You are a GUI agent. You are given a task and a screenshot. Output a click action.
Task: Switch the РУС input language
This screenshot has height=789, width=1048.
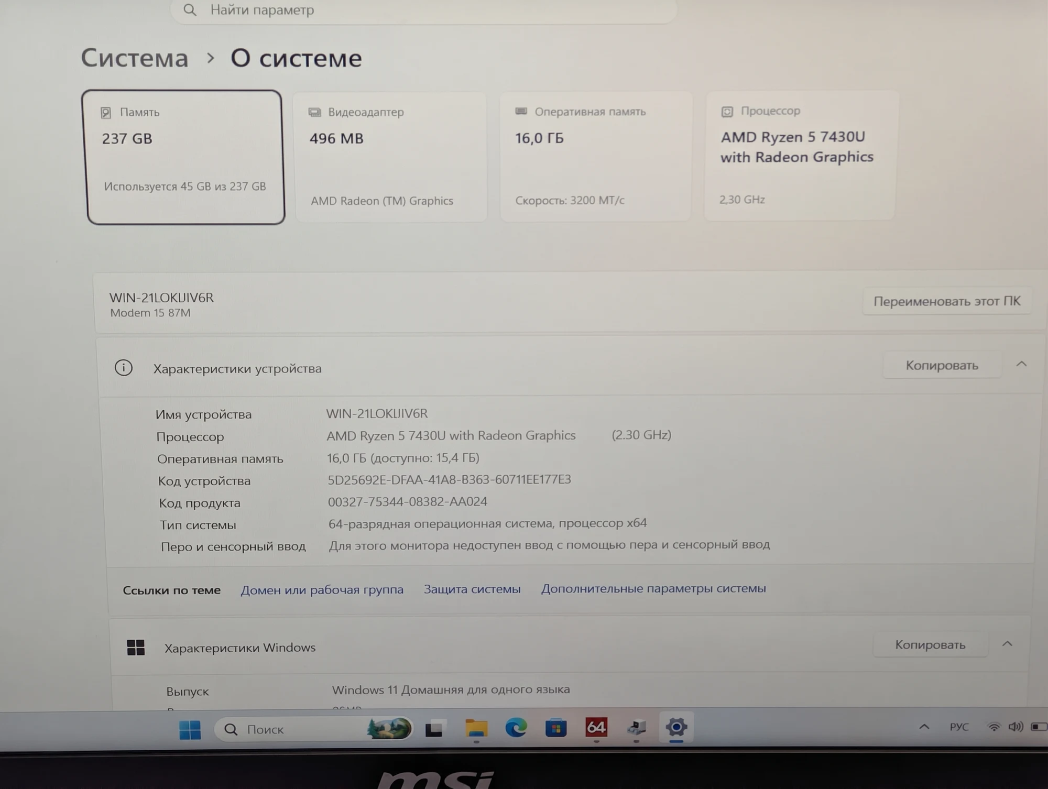point(959,727)
